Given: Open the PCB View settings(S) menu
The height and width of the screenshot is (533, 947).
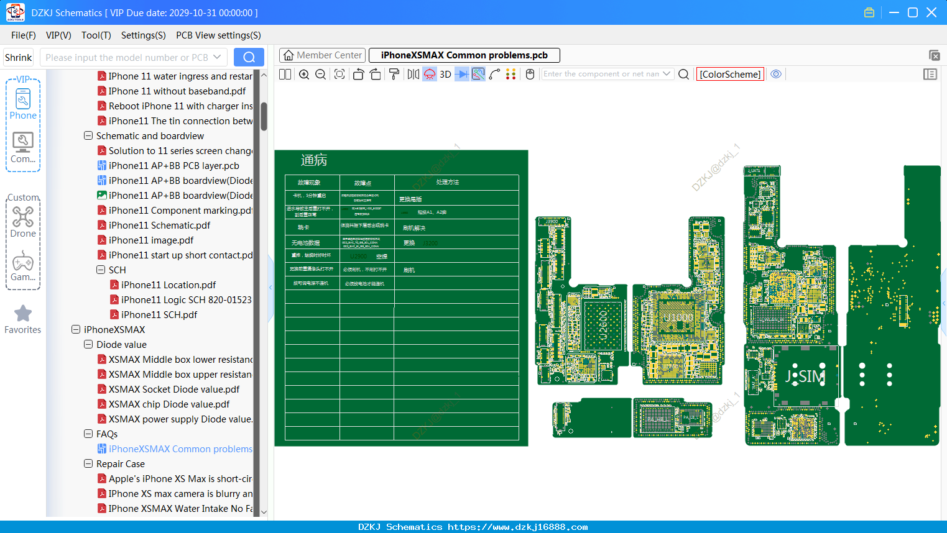Looking at the screenshot, I should pos(218,35).
